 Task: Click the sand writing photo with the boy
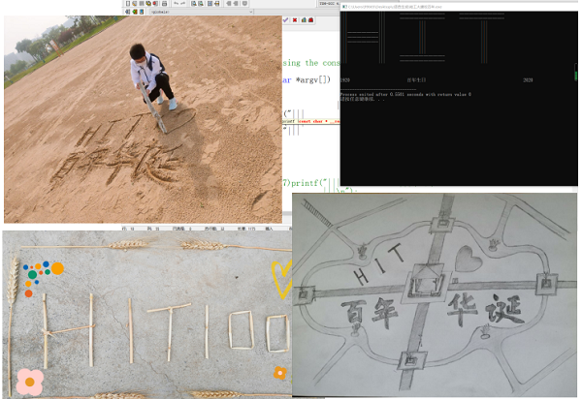(143, 119)
